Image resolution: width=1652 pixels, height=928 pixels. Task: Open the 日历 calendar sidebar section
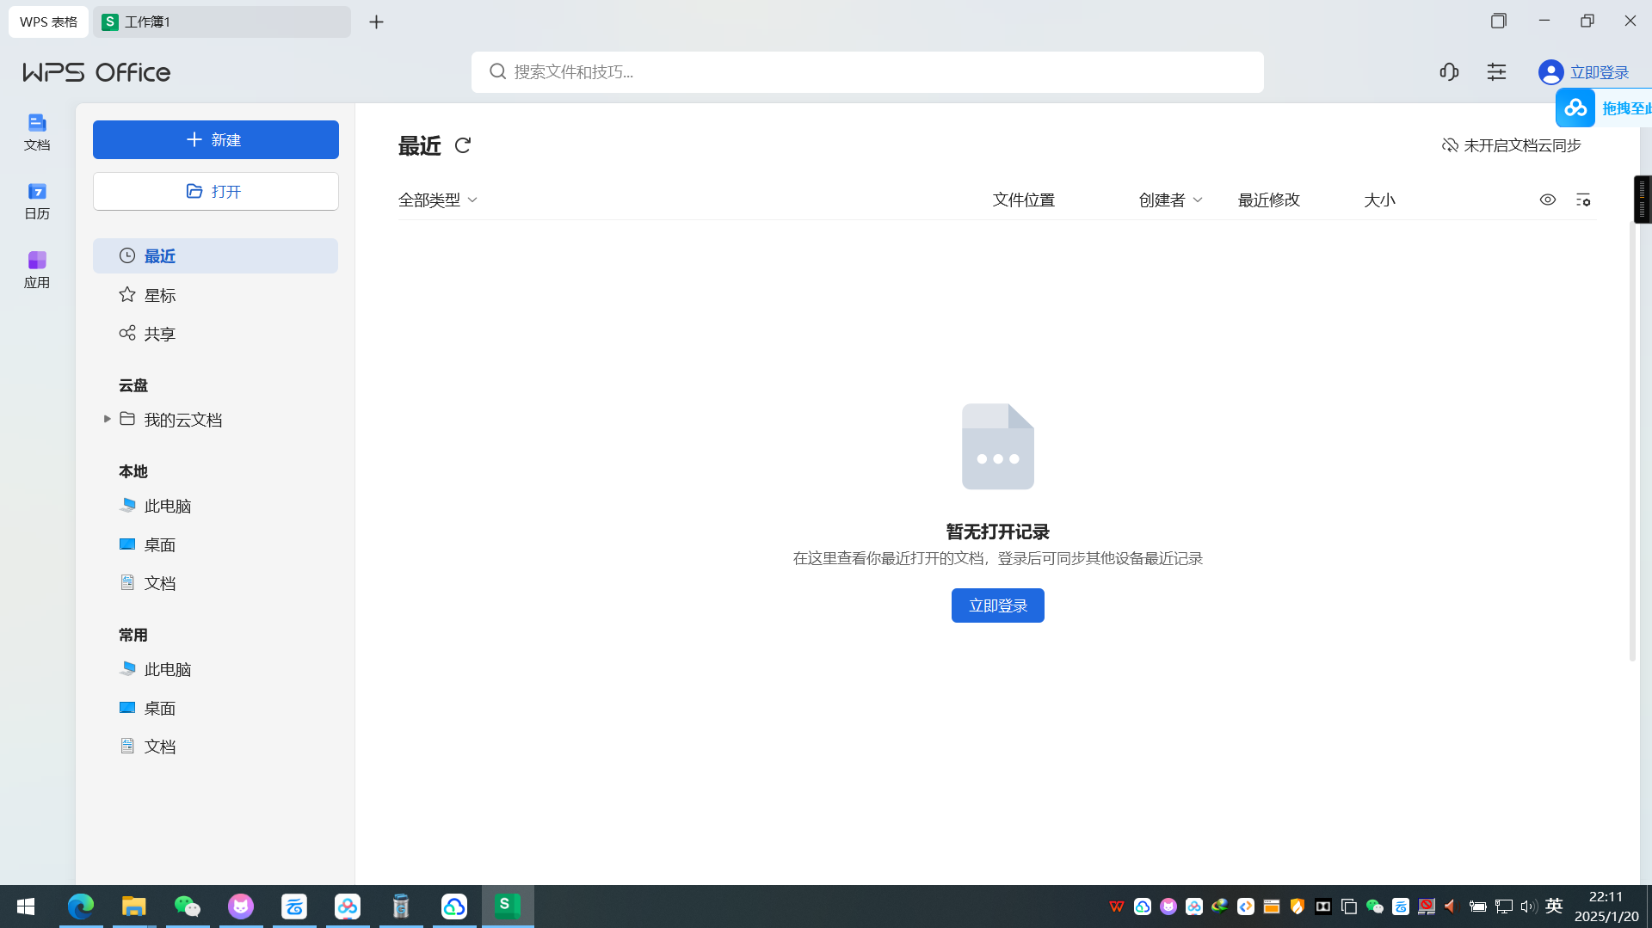pyautogui.click(x=37, y=200)
